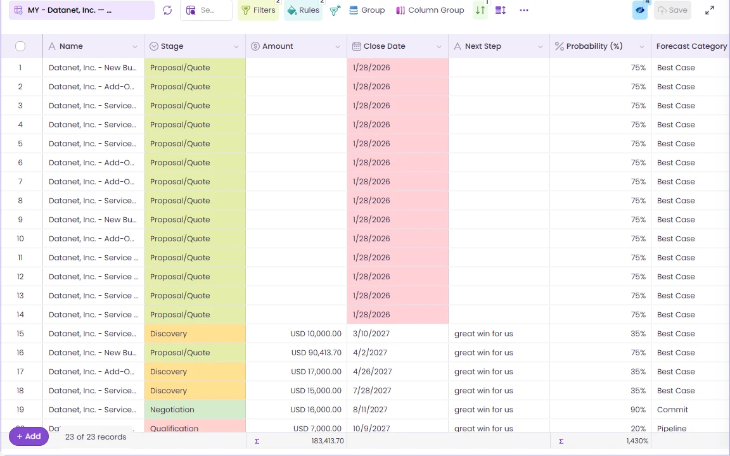730x456 pixels.
Task: Select the Proposal/Quote stage cell in row 16
Action: [x=195, y=353]
